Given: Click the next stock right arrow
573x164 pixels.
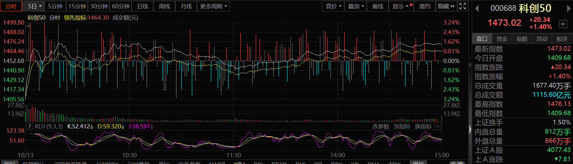Looking at the screenshot, I should [x=568, y=9].
